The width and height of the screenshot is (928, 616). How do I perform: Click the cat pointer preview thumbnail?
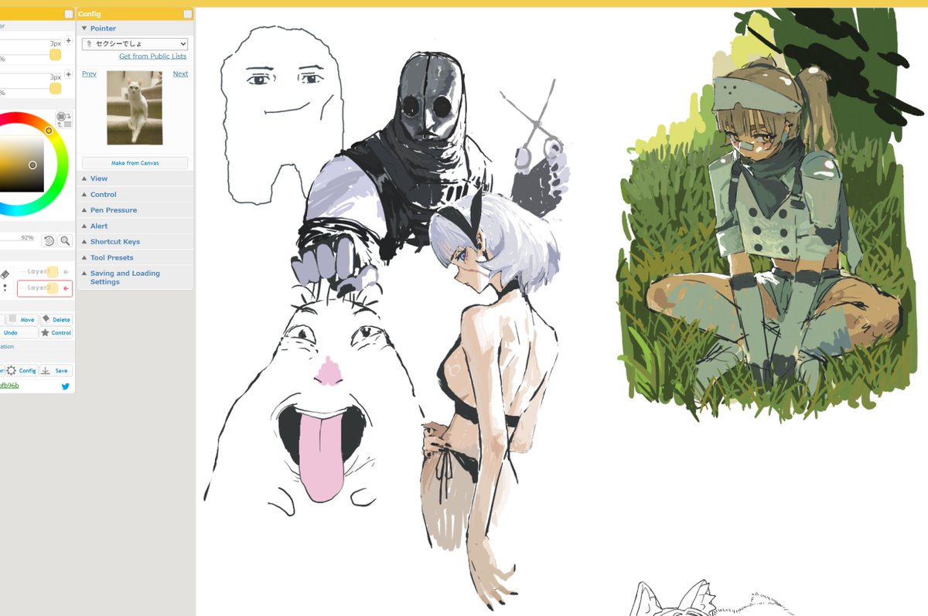pos(135,107)
